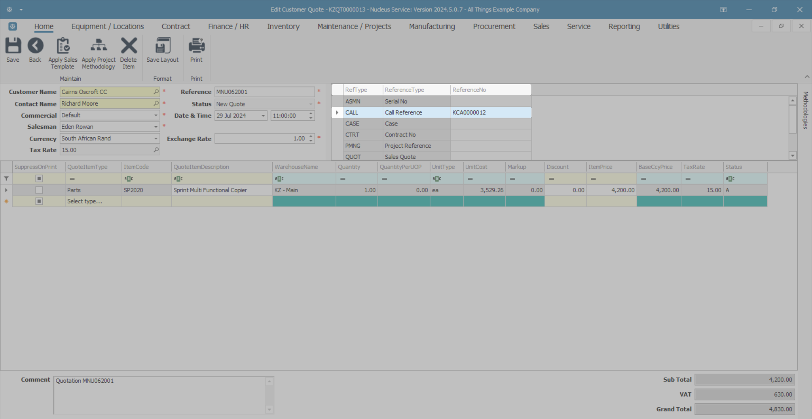Open the Methodologies side panel
The width and height of the screenshot is (812, 419).
click(806, 110)
